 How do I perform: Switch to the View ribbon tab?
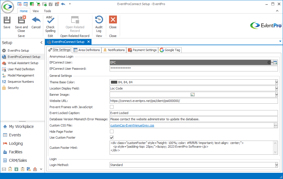[36, 11]
